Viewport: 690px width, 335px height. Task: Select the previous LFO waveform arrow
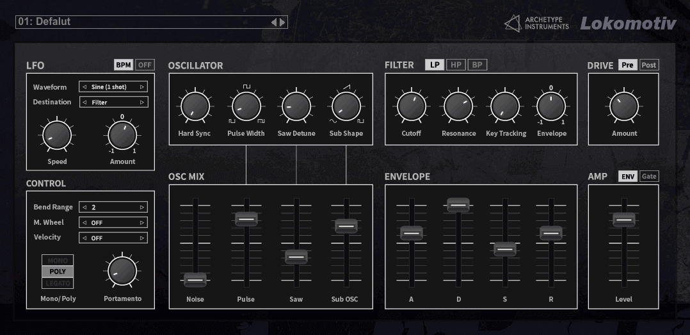tap(84, 87)
